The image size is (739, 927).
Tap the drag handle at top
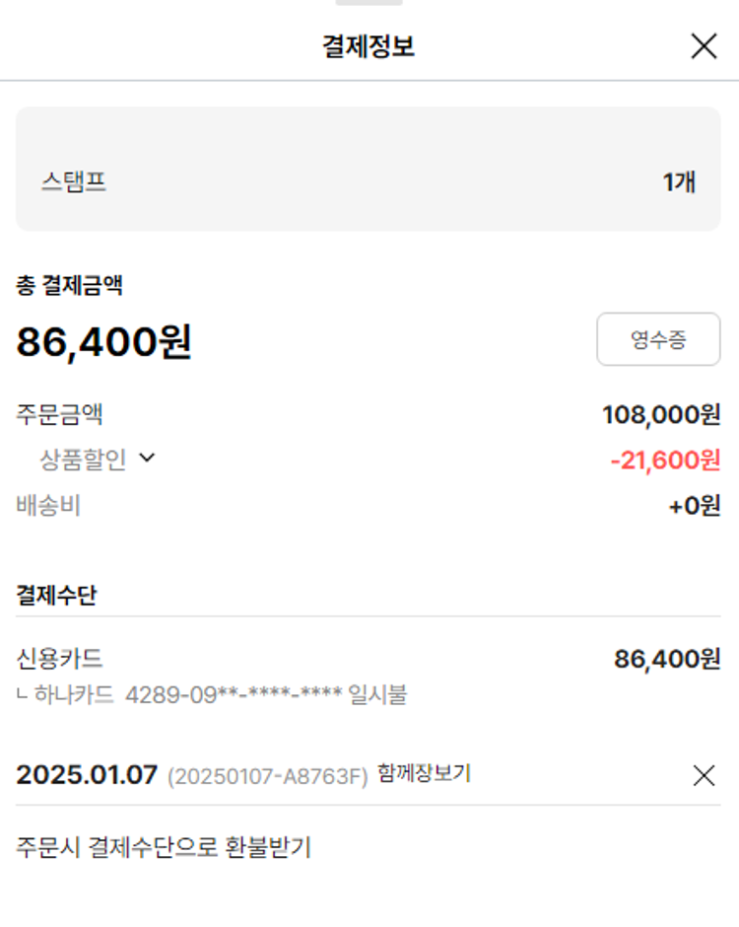pyautogui.click(x=369, y=3)
